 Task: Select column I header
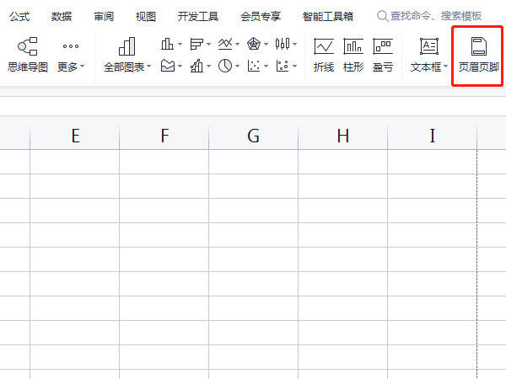pos(433,136)
